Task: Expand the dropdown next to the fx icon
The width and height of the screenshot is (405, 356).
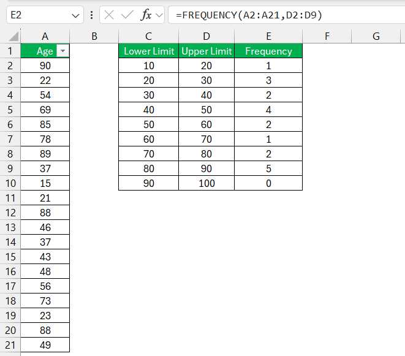Action: 159,15
